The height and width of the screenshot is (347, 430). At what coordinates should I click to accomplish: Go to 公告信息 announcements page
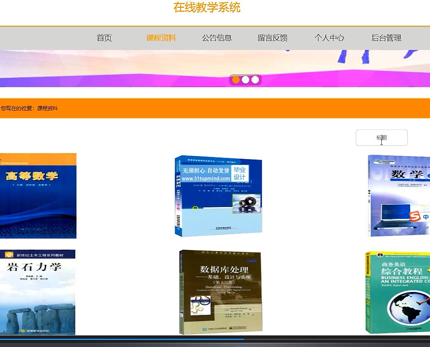click(217, 38)
